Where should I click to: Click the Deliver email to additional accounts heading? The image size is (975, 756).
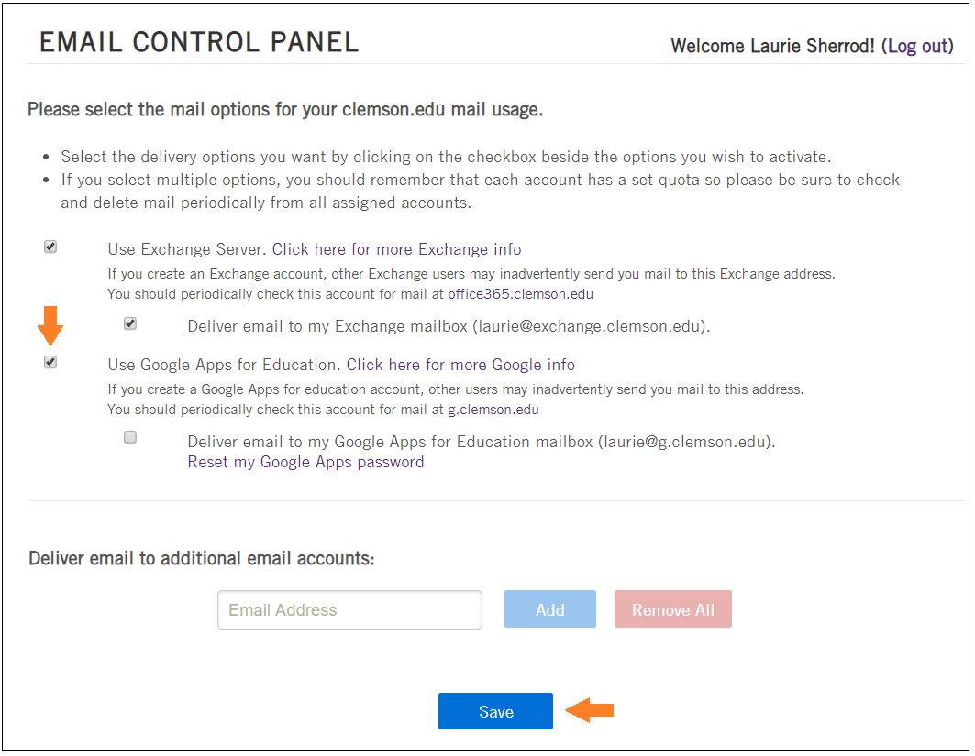pyautogui.click(x=202, y=558)
